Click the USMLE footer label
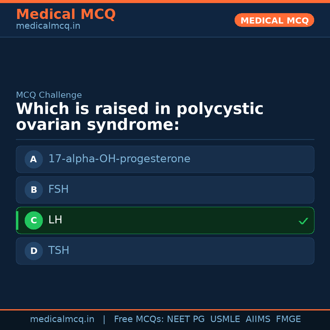This screenshot has height=330, width=330. click(x=225, y=319)
